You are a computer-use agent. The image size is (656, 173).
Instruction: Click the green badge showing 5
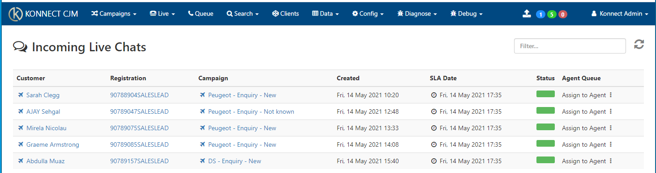click(x=552, y=14)
